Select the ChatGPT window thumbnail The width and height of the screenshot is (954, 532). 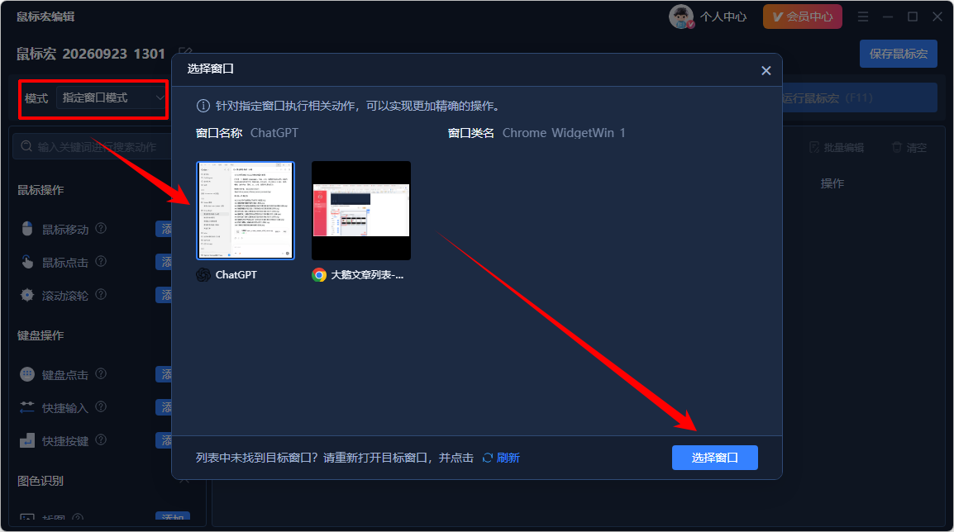[246, 211]
